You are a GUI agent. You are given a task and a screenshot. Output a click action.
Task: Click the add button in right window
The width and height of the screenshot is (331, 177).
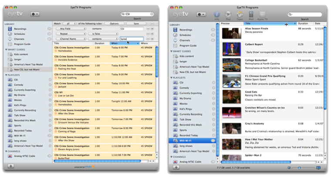(x=176, y=167)
